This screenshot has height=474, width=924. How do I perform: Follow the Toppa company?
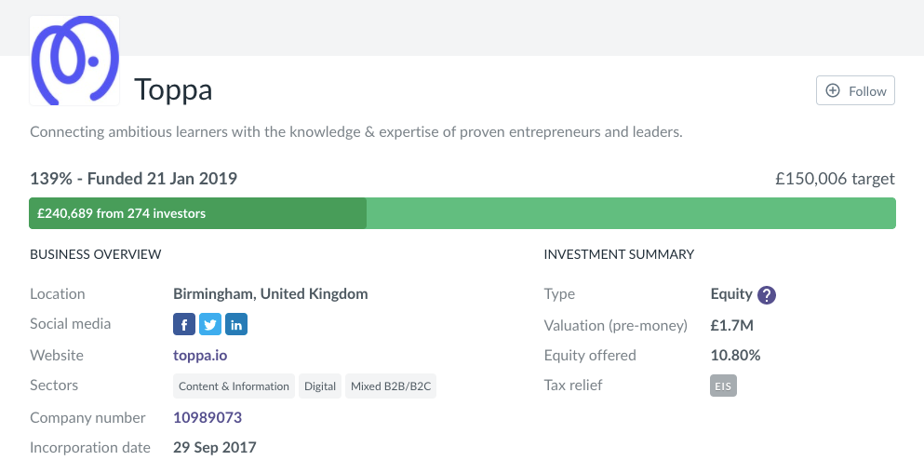tap(855, 91)
